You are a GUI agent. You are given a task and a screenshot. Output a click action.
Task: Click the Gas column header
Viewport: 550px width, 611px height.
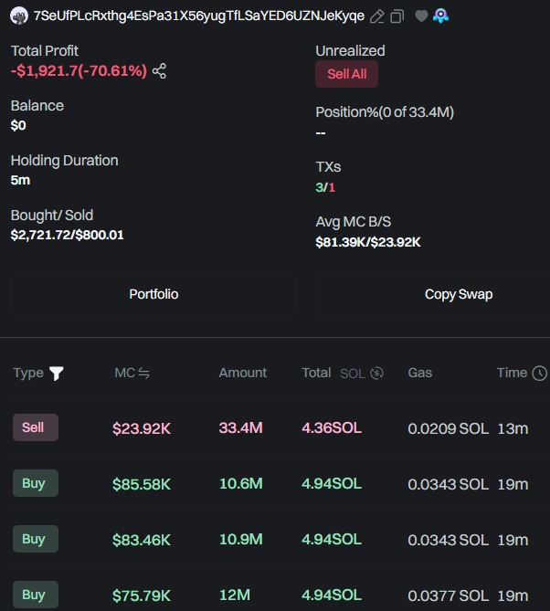click(419, 373)
